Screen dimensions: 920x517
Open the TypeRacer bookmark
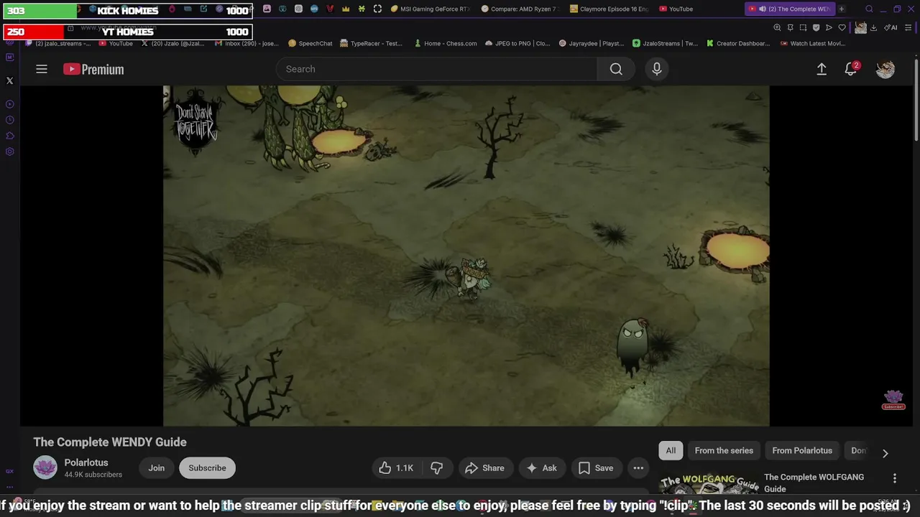click(371, 43)
